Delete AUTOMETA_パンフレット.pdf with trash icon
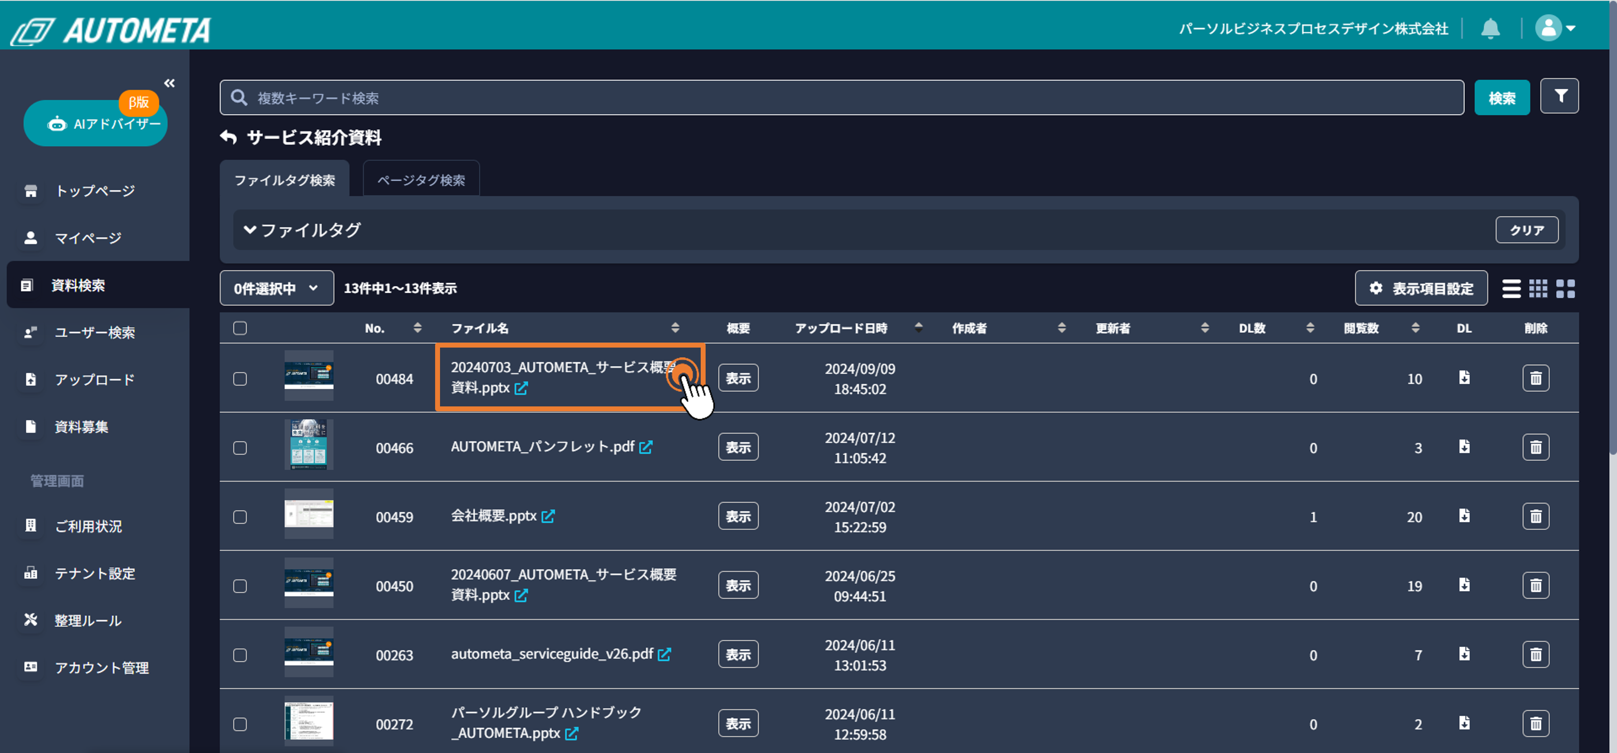The image size is (1617, 753). tap(1536, 447)
